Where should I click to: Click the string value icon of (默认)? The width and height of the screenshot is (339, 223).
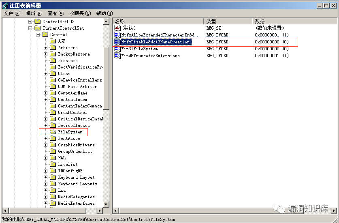[x=117, y=28]
